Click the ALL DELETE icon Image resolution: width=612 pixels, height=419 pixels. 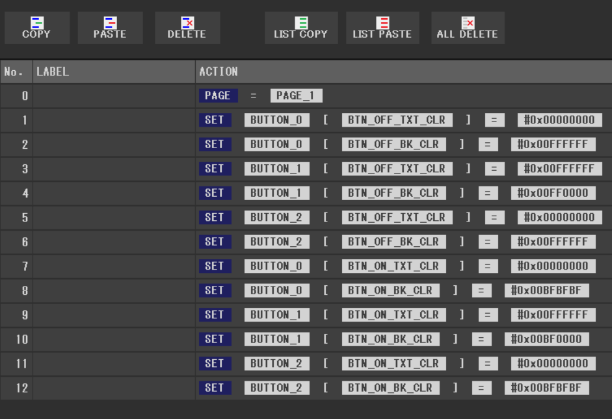click(x=467, y=28)
